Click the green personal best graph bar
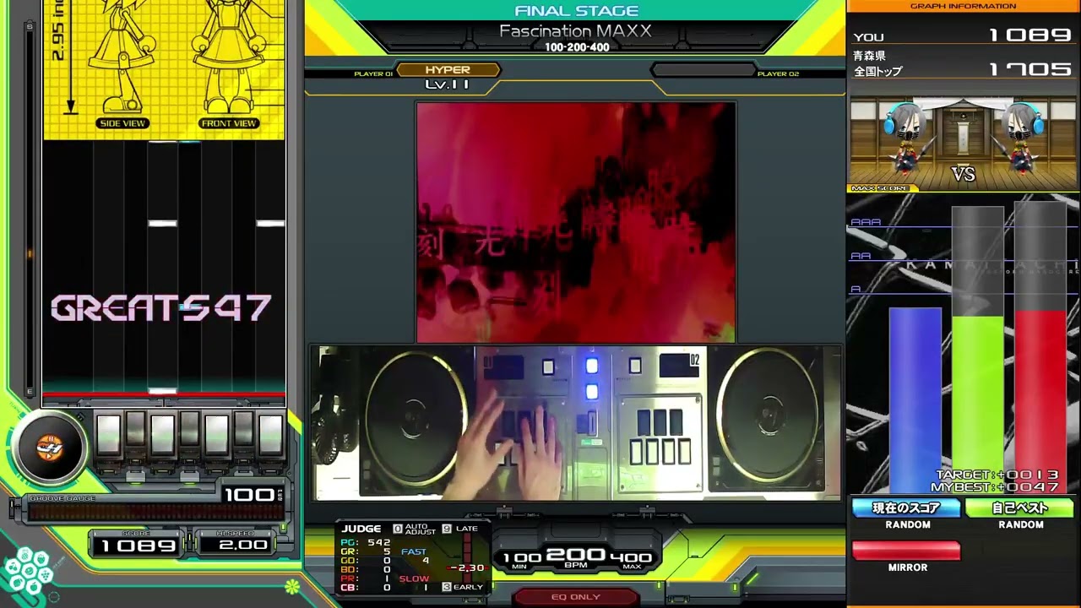The height and width of the screenshot is (608, 1081). [977, 404]
